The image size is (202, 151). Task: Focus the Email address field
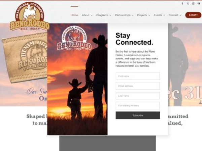[138, 86]
